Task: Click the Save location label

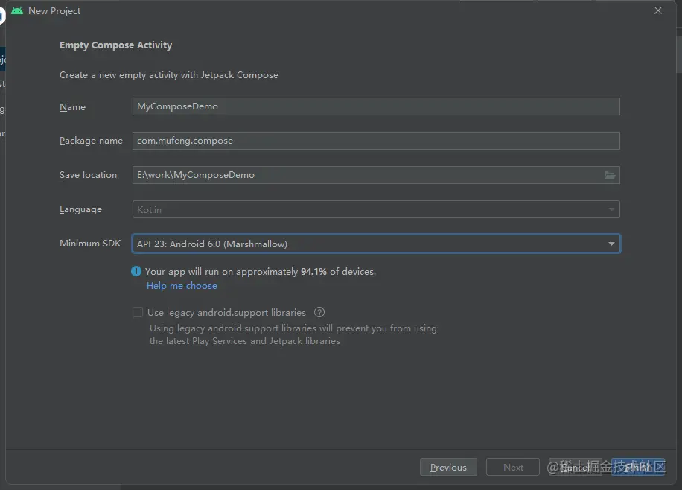Action: pyautogui.click(x=88, y=175)
